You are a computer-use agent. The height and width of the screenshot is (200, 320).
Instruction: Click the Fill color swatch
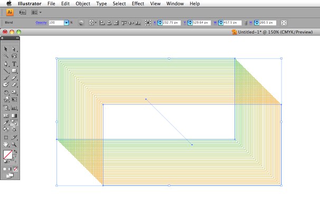click(x=8, y=155)
